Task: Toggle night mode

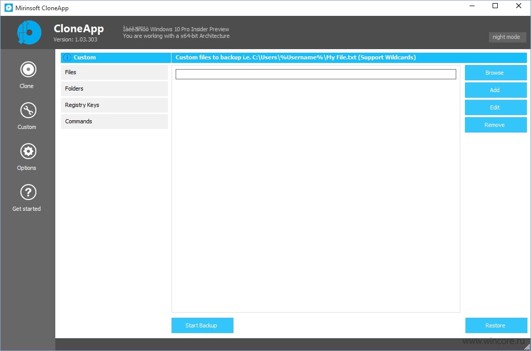Action: pos(507,37)
